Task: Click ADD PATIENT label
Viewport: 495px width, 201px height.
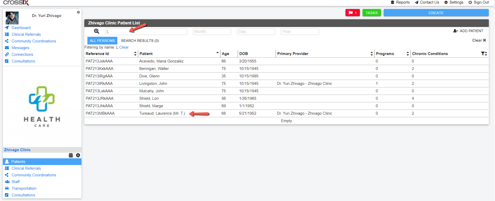Action: click(471, 31)
